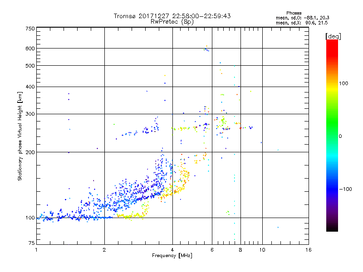Click the 'Phases' heading above statistics
Viewport: 363px width, 272px height.
pos(294,13)
